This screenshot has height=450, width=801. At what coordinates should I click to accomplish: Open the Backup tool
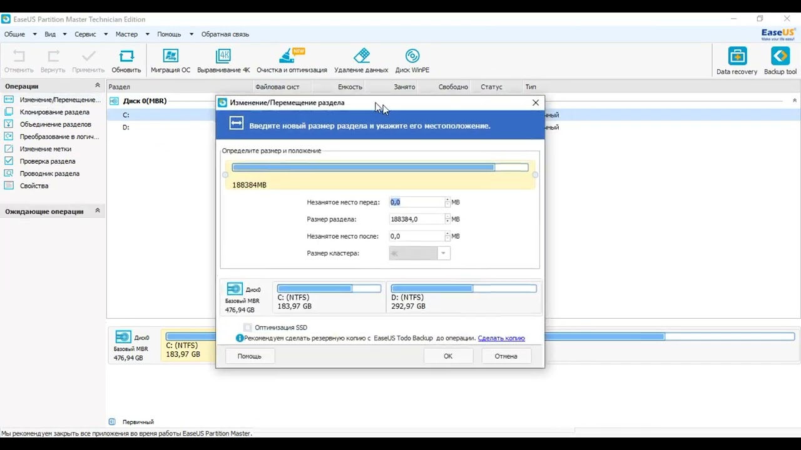[x=780, y=62]
